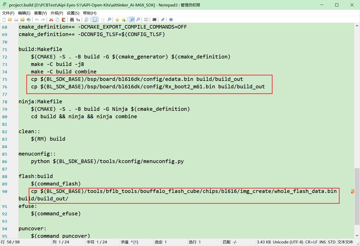Click the CR+LF line ending status field

point(311,242)
